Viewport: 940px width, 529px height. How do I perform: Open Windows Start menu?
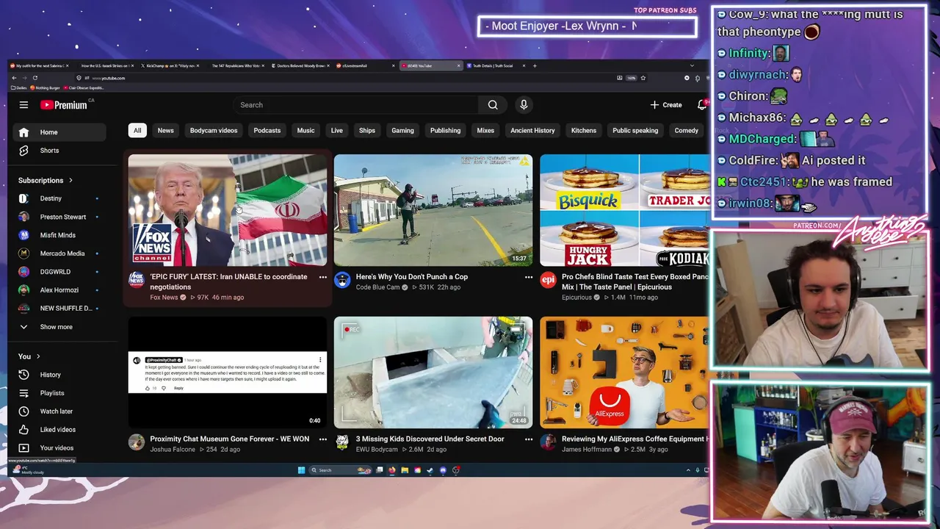[x=301, y=470]
